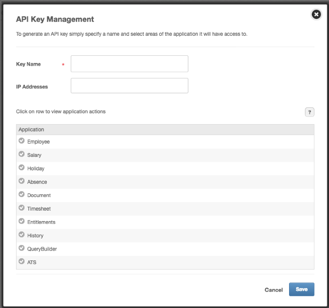Click the Key Name input field
The height and width of the screenshot is (308, 329).
[129, 64]
